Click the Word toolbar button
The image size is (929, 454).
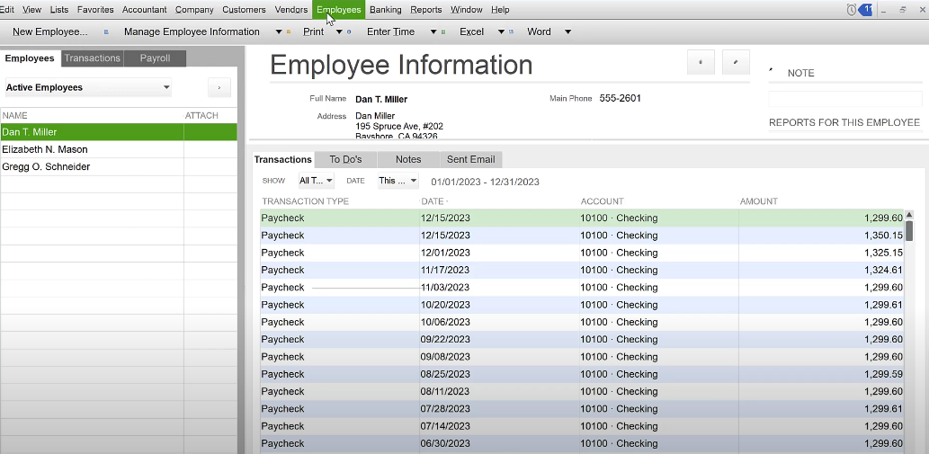539,31
